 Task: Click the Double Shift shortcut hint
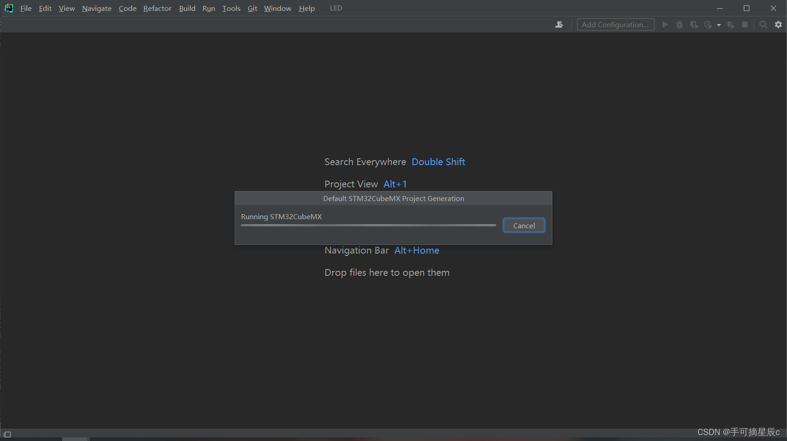(438, 162)
